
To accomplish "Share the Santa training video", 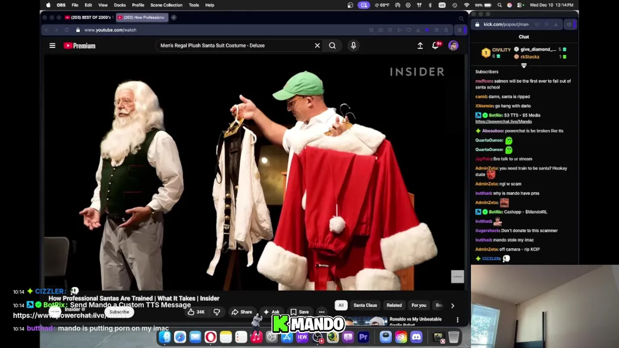I will [241, 312].
